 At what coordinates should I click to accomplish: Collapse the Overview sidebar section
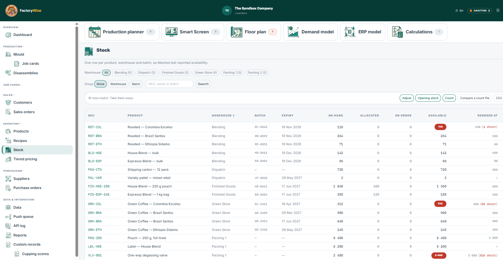(x=11, y=27)
